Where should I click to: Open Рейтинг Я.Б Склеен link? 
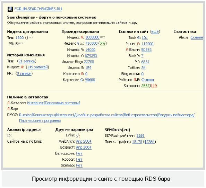(x=148, y=80)
